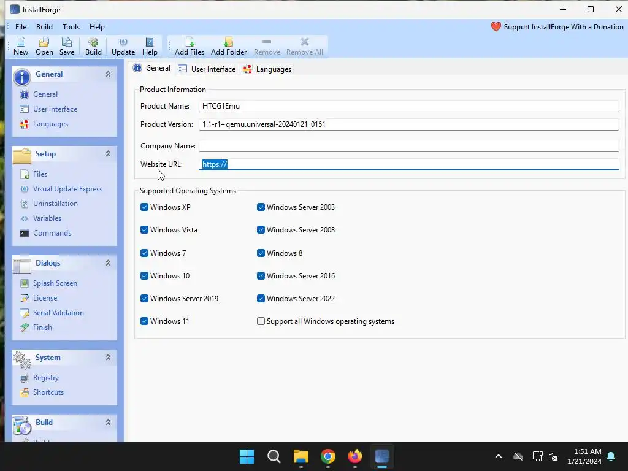Open Serial Validation settings
Image resolution: width=628 pixels, height=471 pixels.
(x=52, y=313)
